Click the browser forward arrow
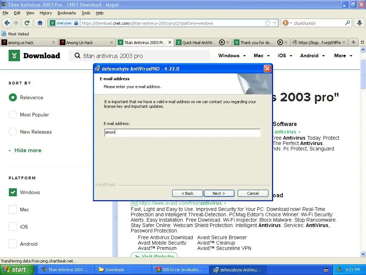The height and width of the screenshot is (275, 366). click(16, 23)
